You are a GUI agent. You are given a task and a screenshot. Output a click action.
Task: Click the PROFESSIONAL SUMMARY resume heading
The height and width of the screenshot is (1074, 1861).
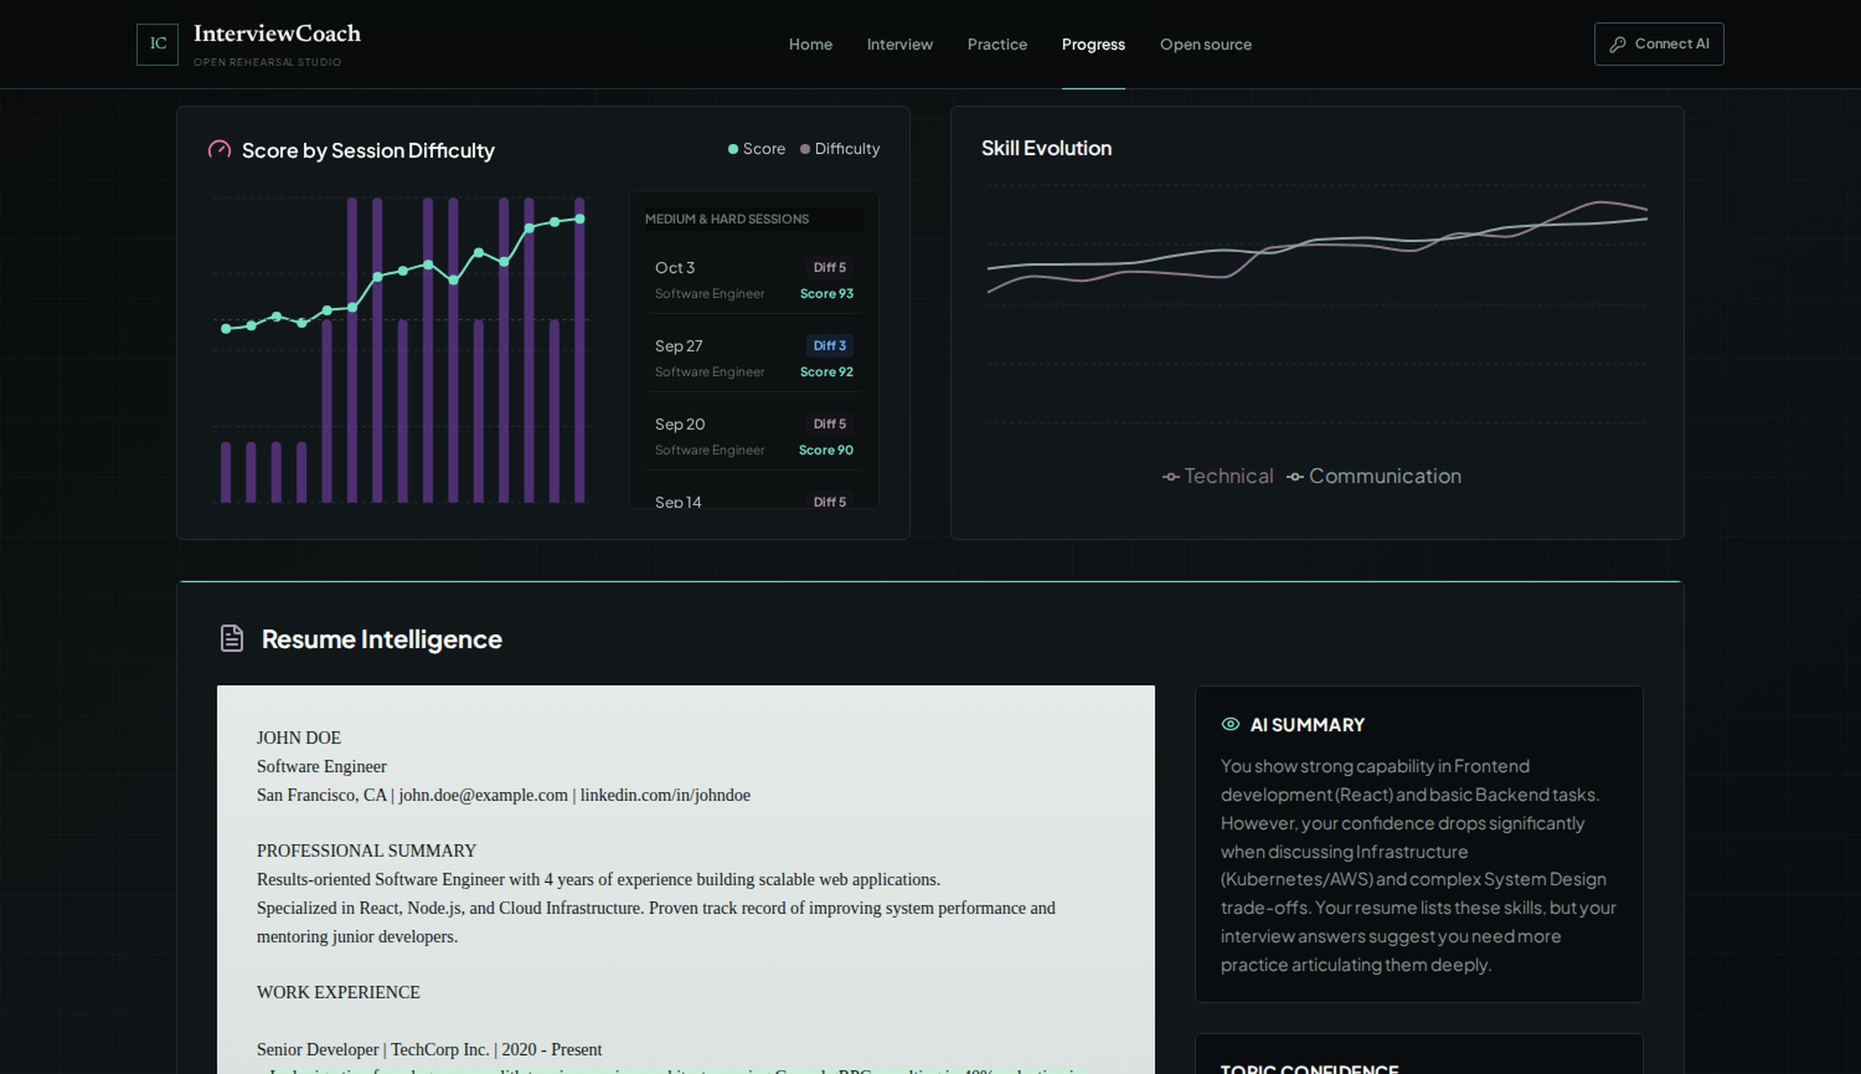pos(366,851)
